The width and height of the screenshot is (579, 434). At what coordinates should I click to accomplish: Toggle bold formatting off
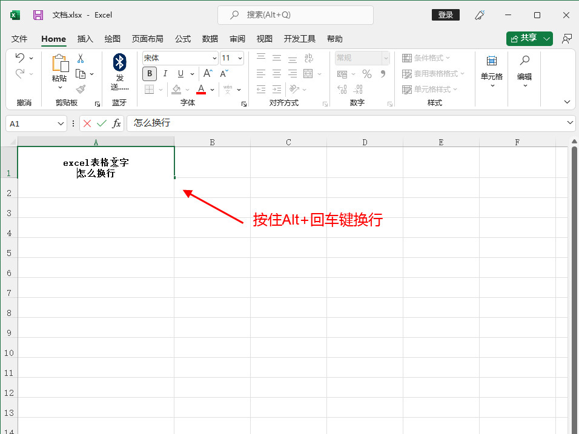[150, 74]
